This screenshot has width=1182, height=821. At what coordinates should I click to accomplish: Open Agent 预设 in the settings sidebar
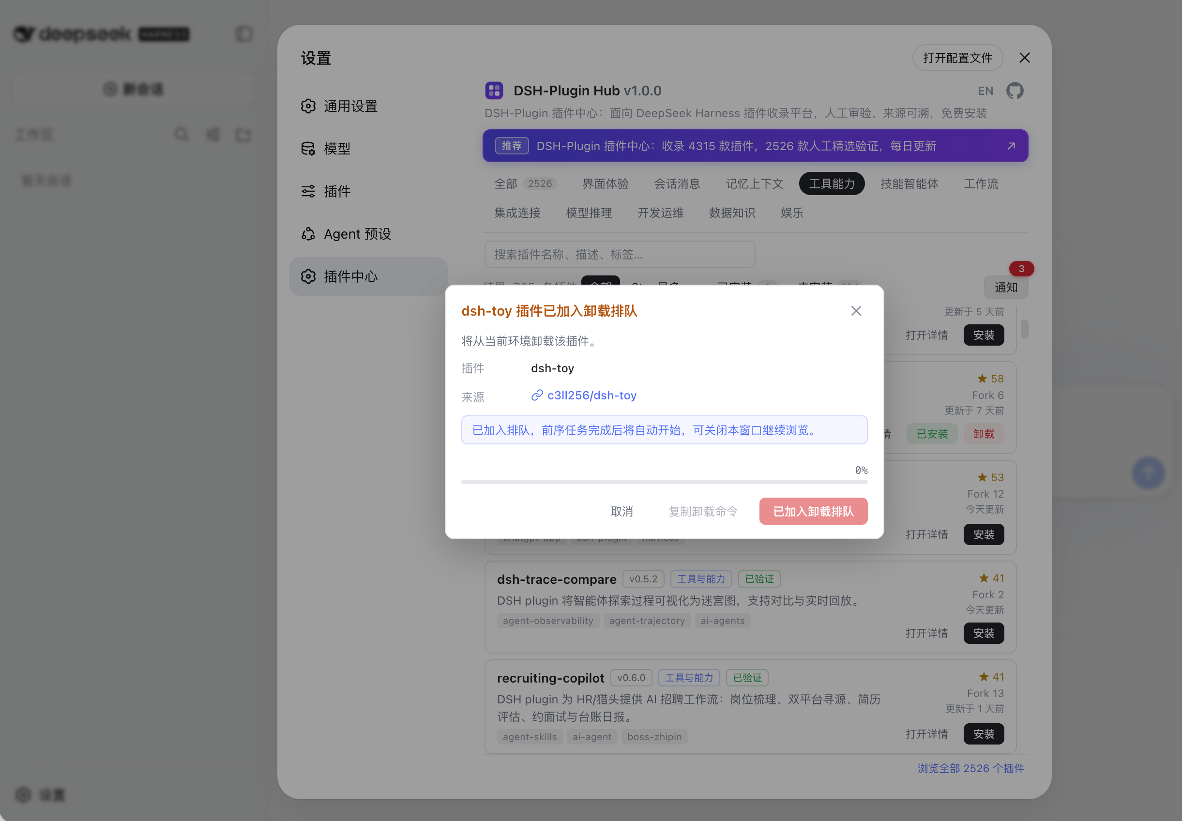(368, 234)
